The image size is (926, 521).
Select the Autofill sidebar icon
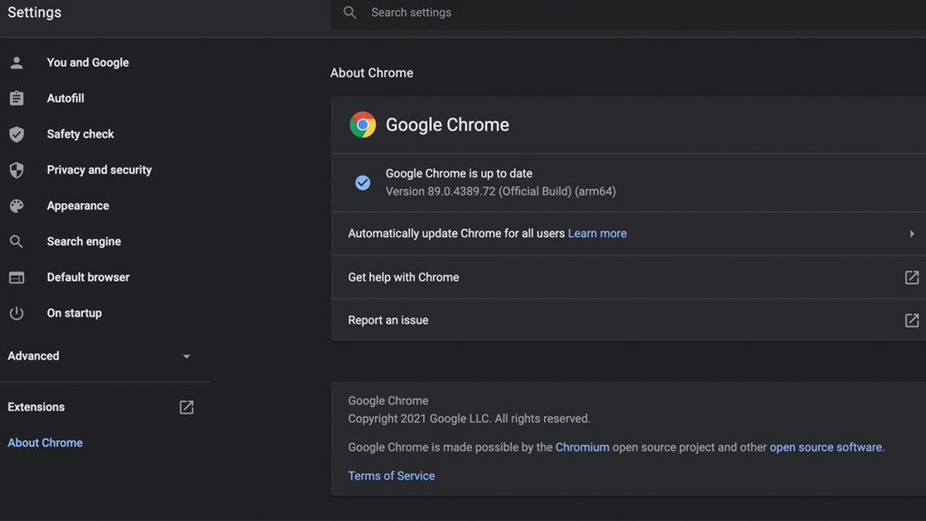(x=17, y=98)
